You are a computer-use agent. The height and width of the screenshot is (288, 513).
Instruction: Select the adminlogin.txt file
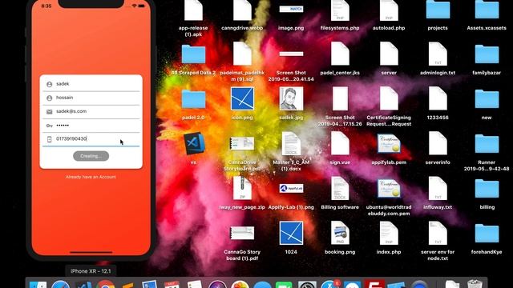click(x=438, y=54)
